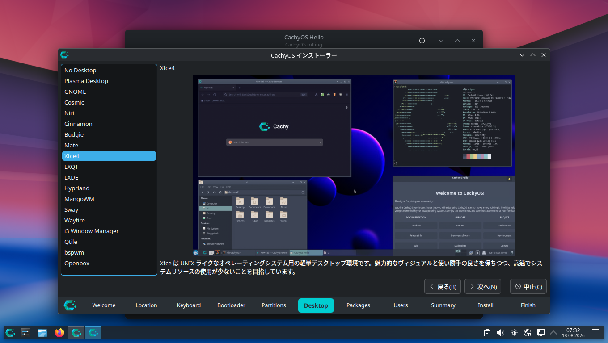This screenshot has width=608, height=343.
Task: Open the network globe tray icon
Action: pyautogui.click(x=528, y=333)
